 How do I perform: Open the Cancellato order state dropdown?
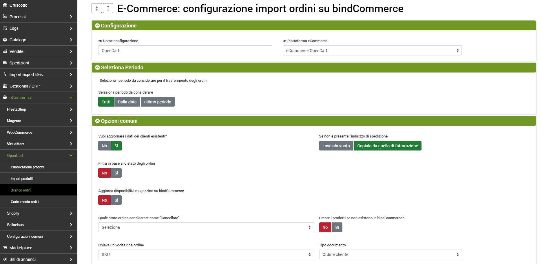pyautogui.click(x=206, y=227)
